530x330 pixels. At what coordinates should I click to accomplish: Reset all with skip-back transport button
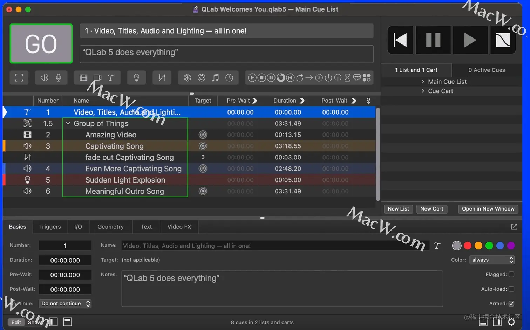pos(400,40)
